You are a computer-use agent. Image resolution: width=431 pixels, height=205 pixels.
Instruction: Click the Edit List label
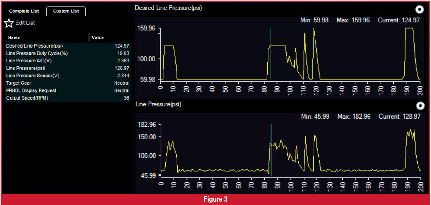[x=25, y=23]
